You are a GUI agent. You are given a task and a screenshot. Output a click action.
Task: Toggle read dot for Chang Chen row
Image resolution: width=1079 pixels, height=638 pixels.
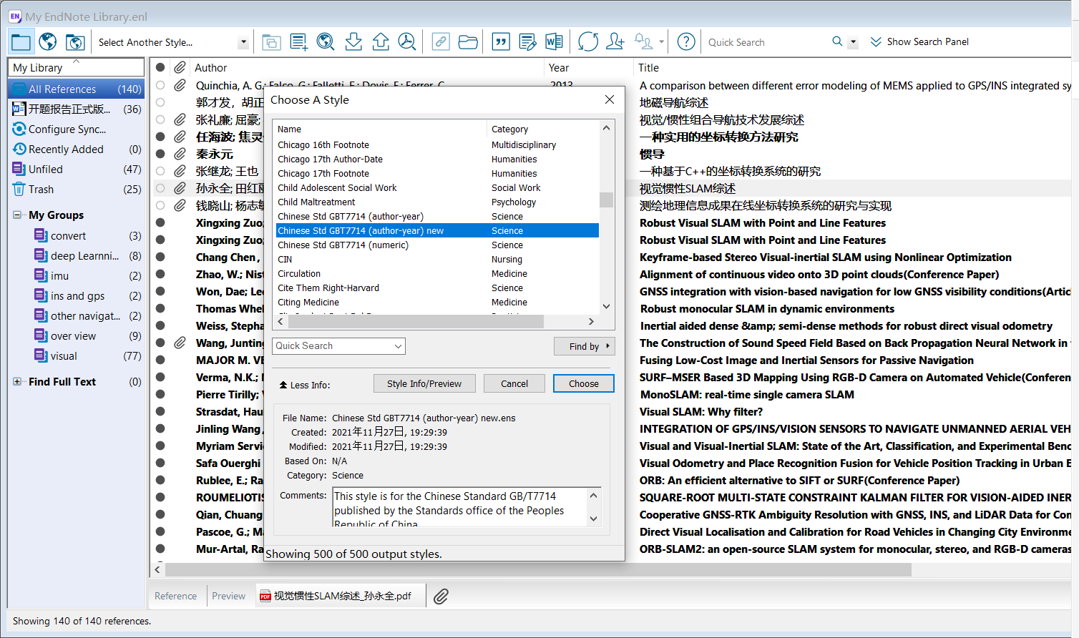tap(160, 257)
